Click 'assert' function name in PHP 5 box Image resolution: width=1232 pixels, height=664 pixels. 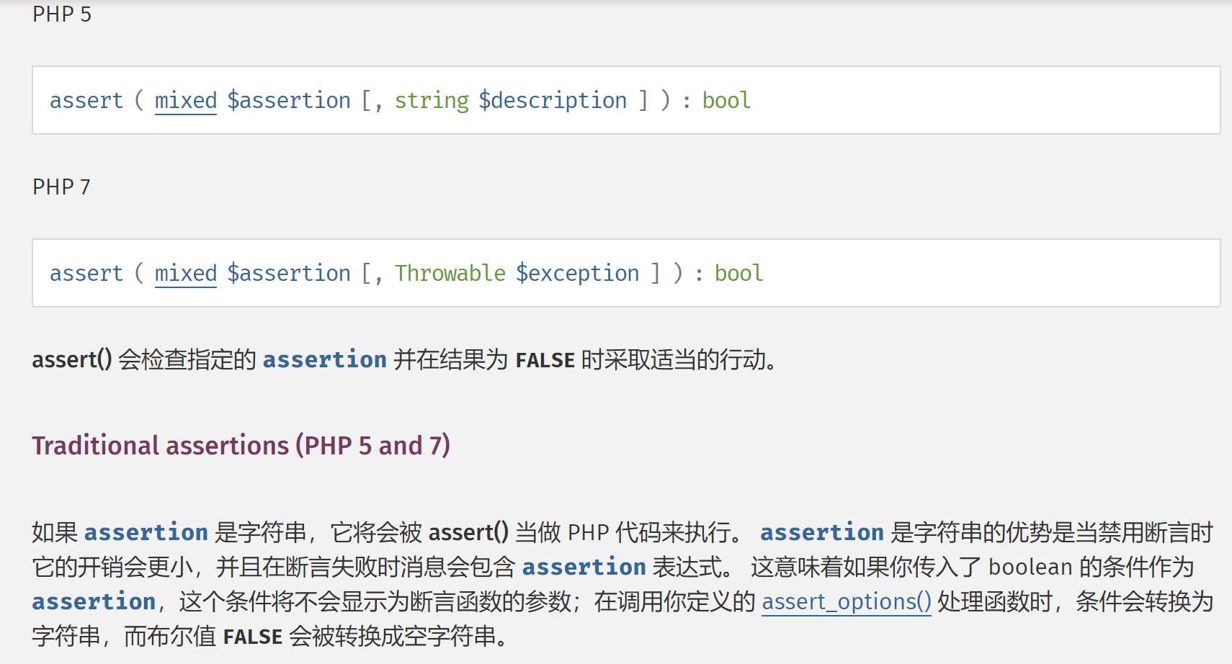pyautogui.click(x=86, y=100)
